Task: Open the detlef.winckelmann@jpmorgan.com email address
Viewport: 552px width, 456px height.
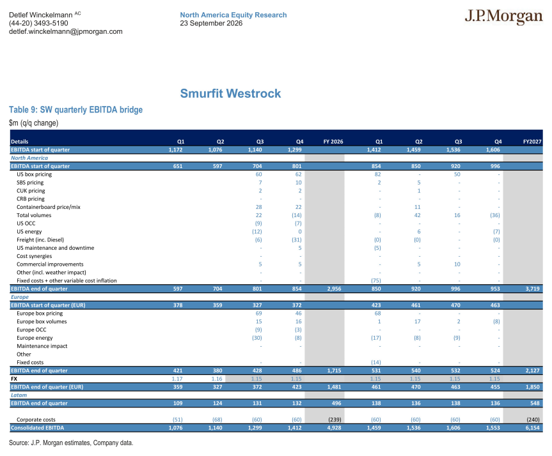Action: 66,32
